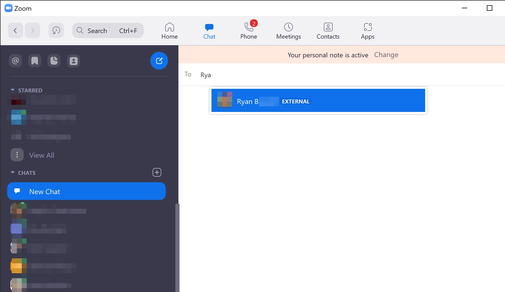The height and width of the screenshot is (292, 505).
Task: Click the To field containing Rya
Action: point(341,75)
